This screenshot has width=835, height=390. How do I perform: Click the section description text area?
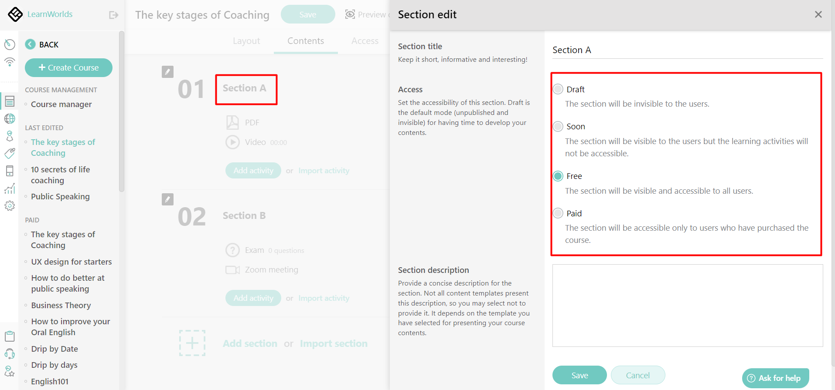coord(687,305)
